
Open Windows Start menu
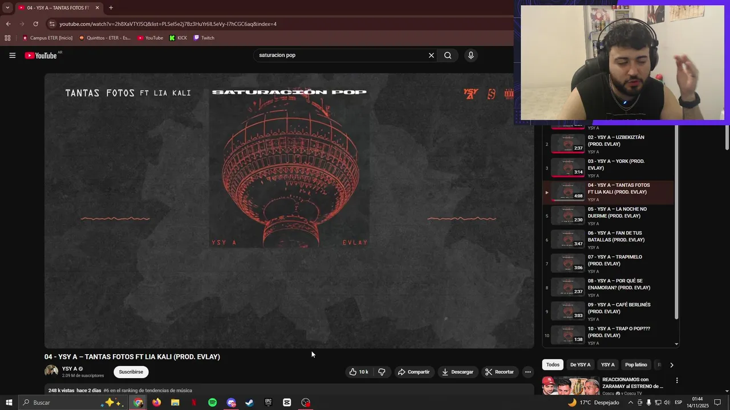(x=9, y=403)
